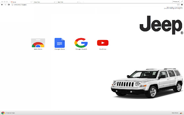The image size is (184, 115).
Task: Launch the YouTube app
Action: 103,45
